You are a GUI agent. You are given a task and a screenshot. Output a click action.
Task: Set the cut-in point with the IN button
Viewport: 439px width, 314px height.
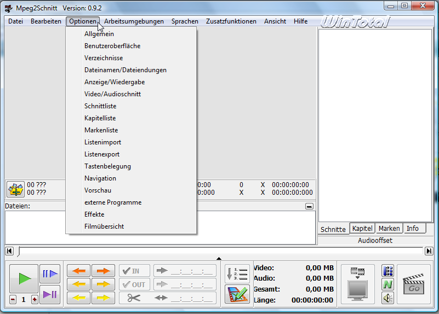pyautogui.click(x=135, y=271)
